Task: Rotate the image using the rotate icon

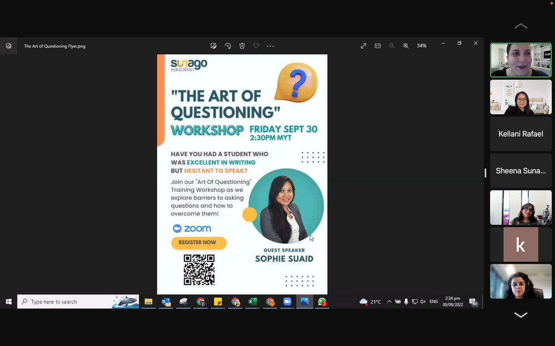Action: [x=228, y=46]
